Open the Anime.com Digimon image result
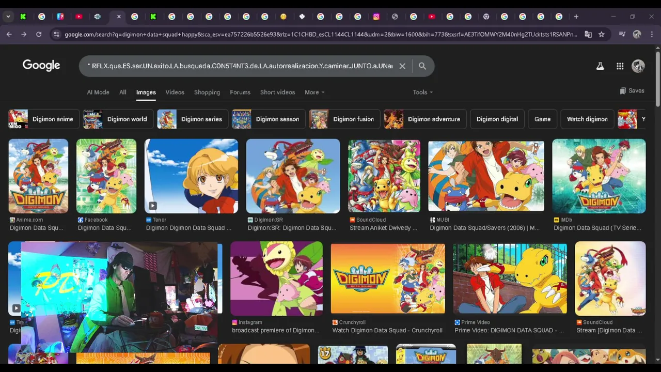The width and height of the screenshot is (661, 372). coord(38,176)
